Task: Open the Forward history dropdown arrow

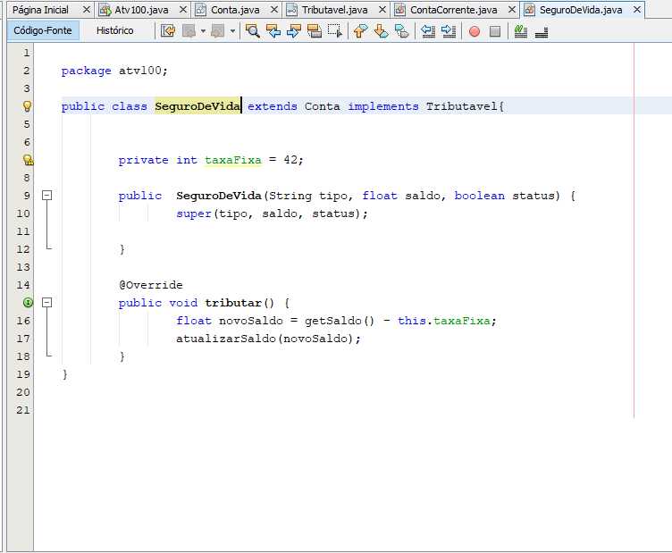Action: pos(232,31)
